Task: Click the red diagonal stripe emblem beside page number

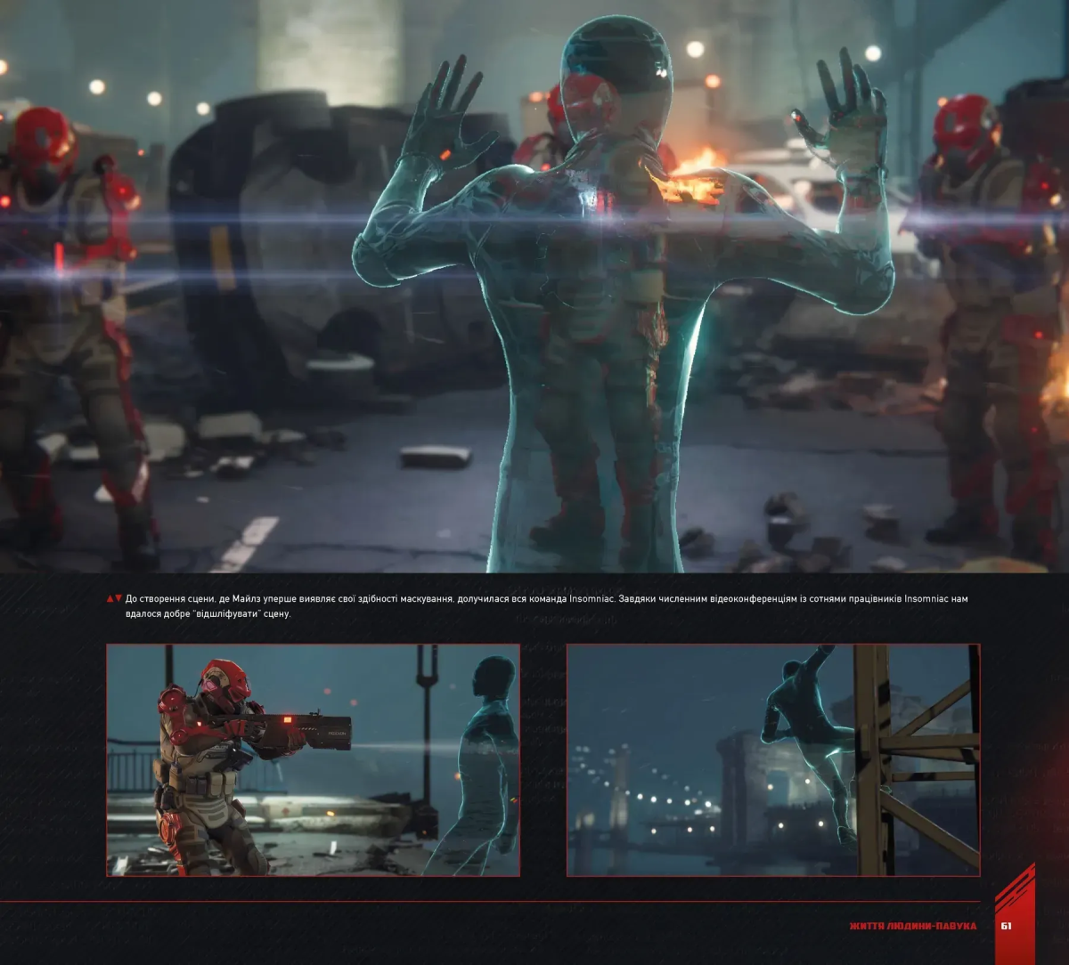Action: [x=1015, y=912]
